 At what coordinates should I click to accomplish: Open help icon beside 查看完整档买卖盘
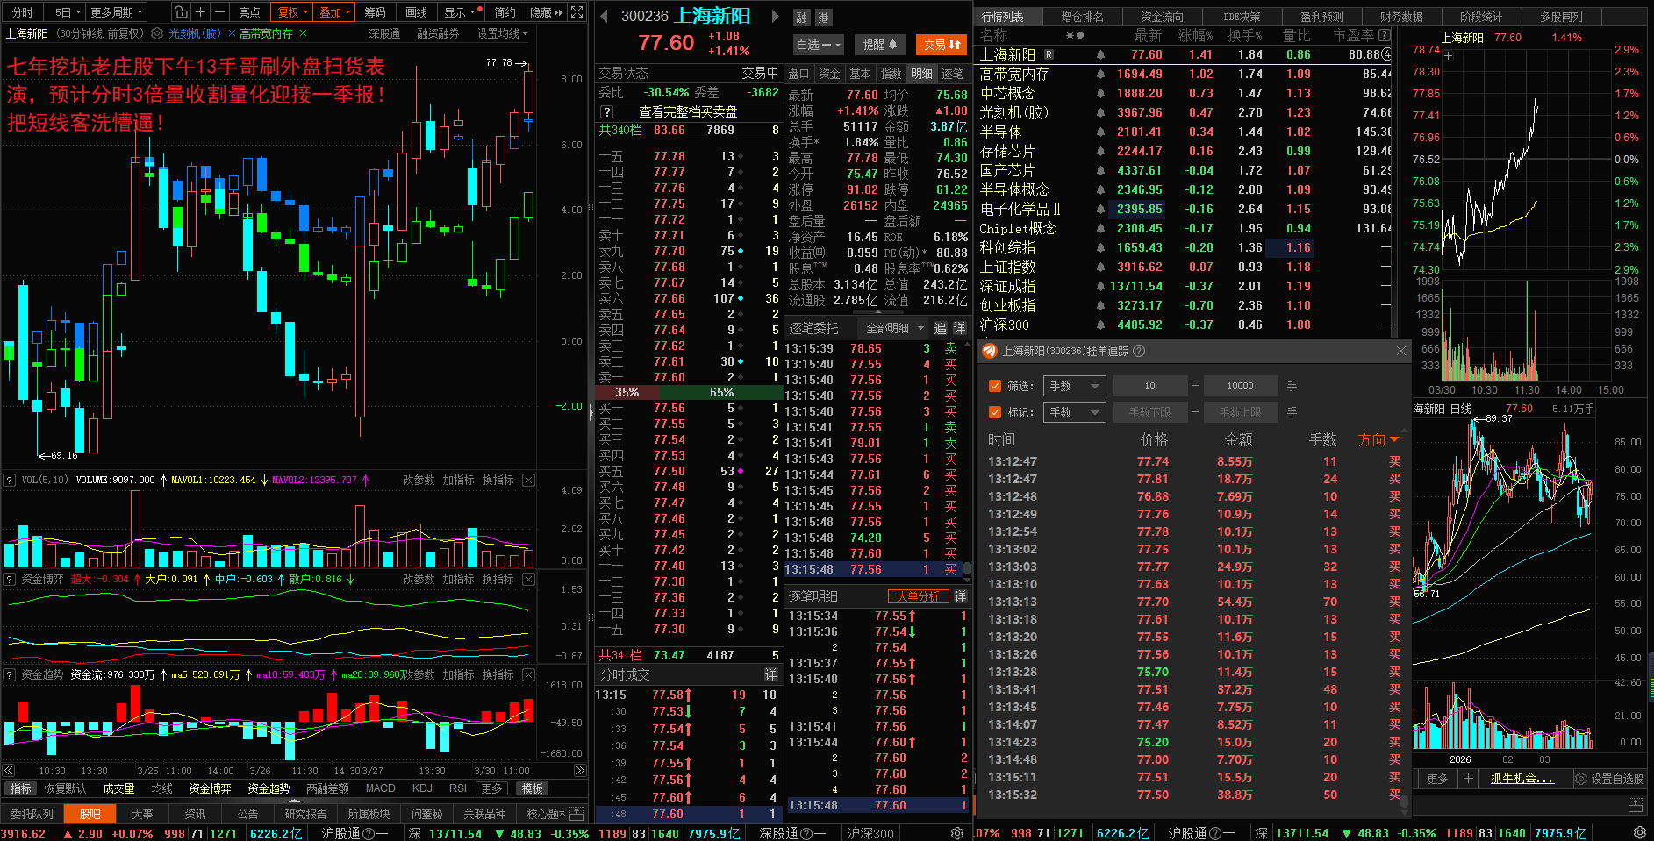606,112
